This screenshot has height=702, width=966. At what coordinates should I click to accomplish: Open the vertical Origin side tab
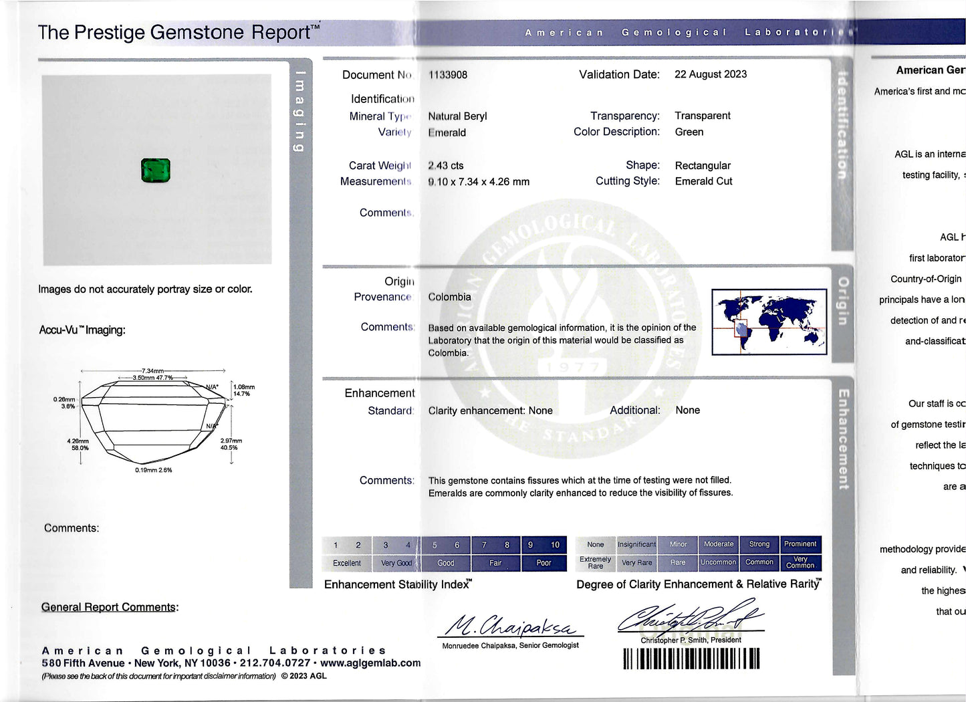(842, 302)
